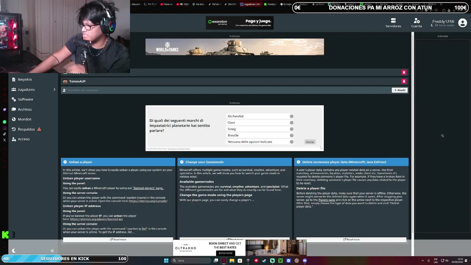The image size is (471, 265).
Task: Open the Jugadores menu item
Action: [26, 89]
